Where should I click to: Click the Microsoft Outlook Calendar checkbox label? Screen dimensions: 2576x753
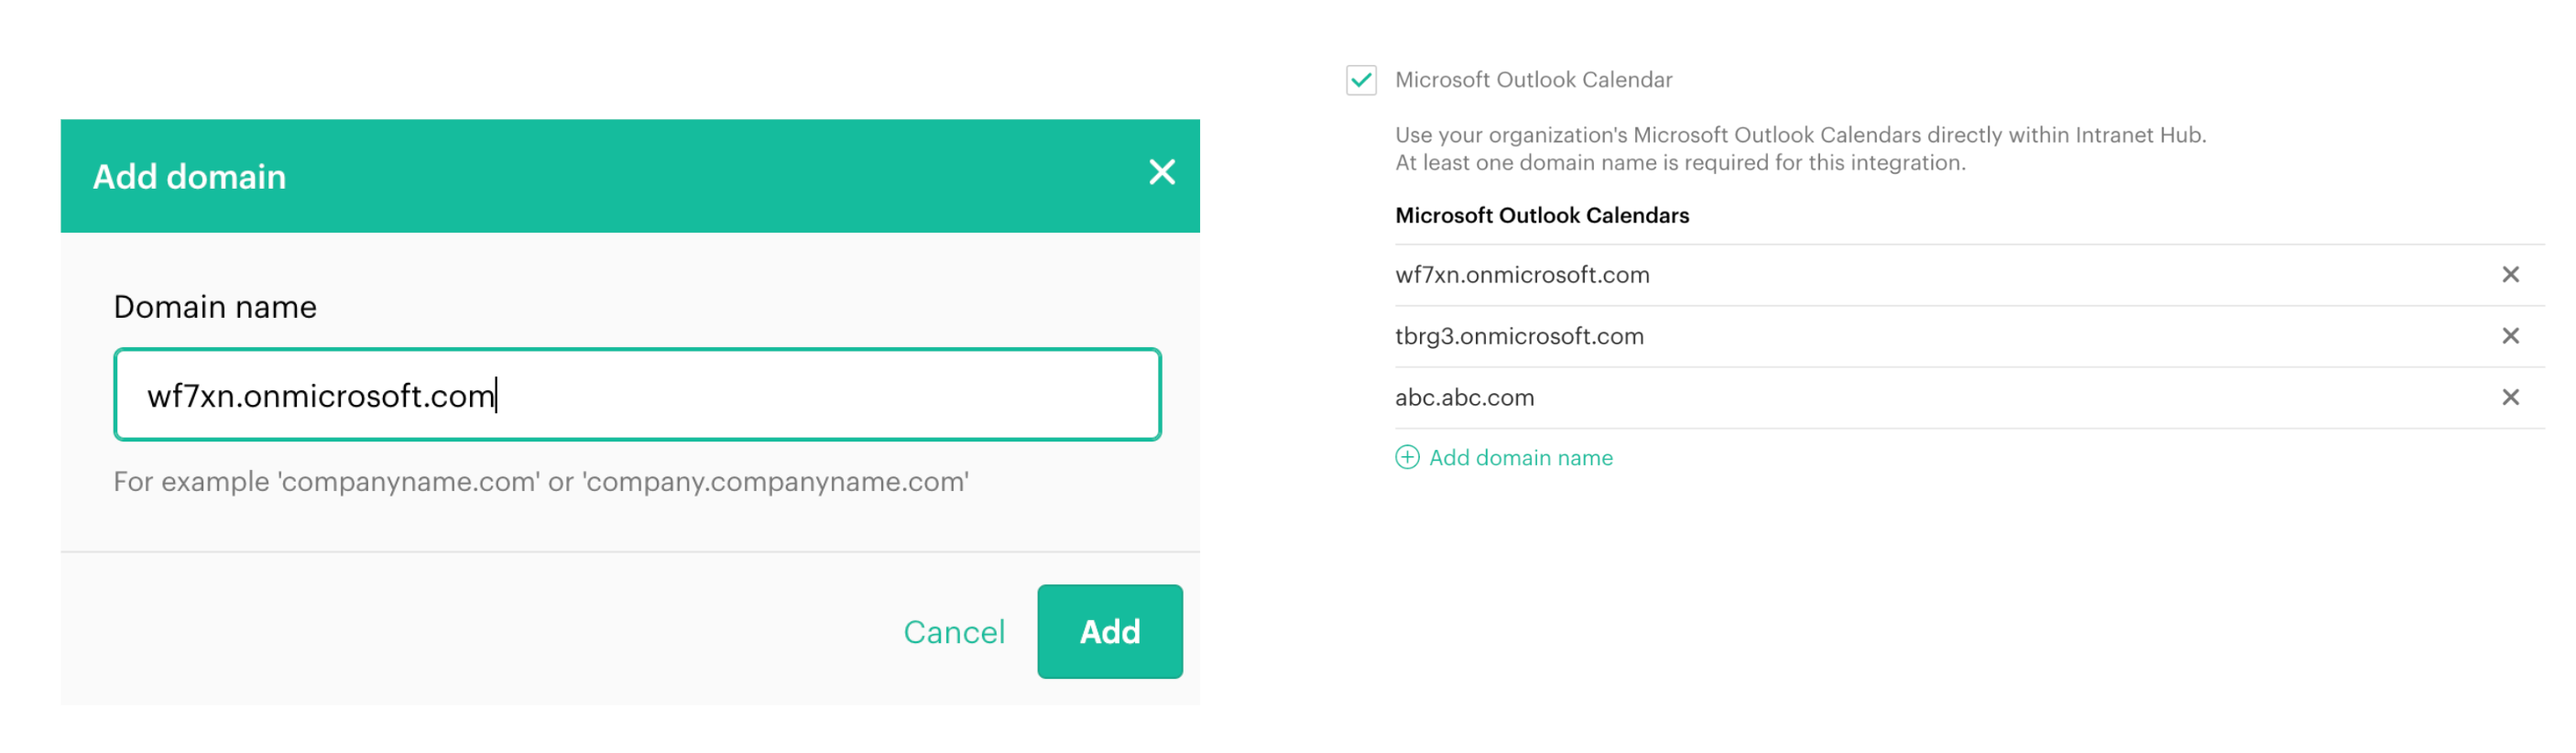[x=1532, y=80]
